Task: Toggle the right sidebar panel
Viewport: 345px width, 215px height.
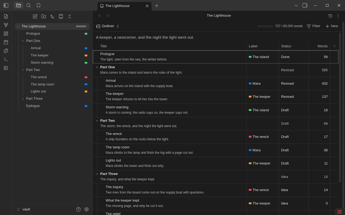Action: point(305,5)
